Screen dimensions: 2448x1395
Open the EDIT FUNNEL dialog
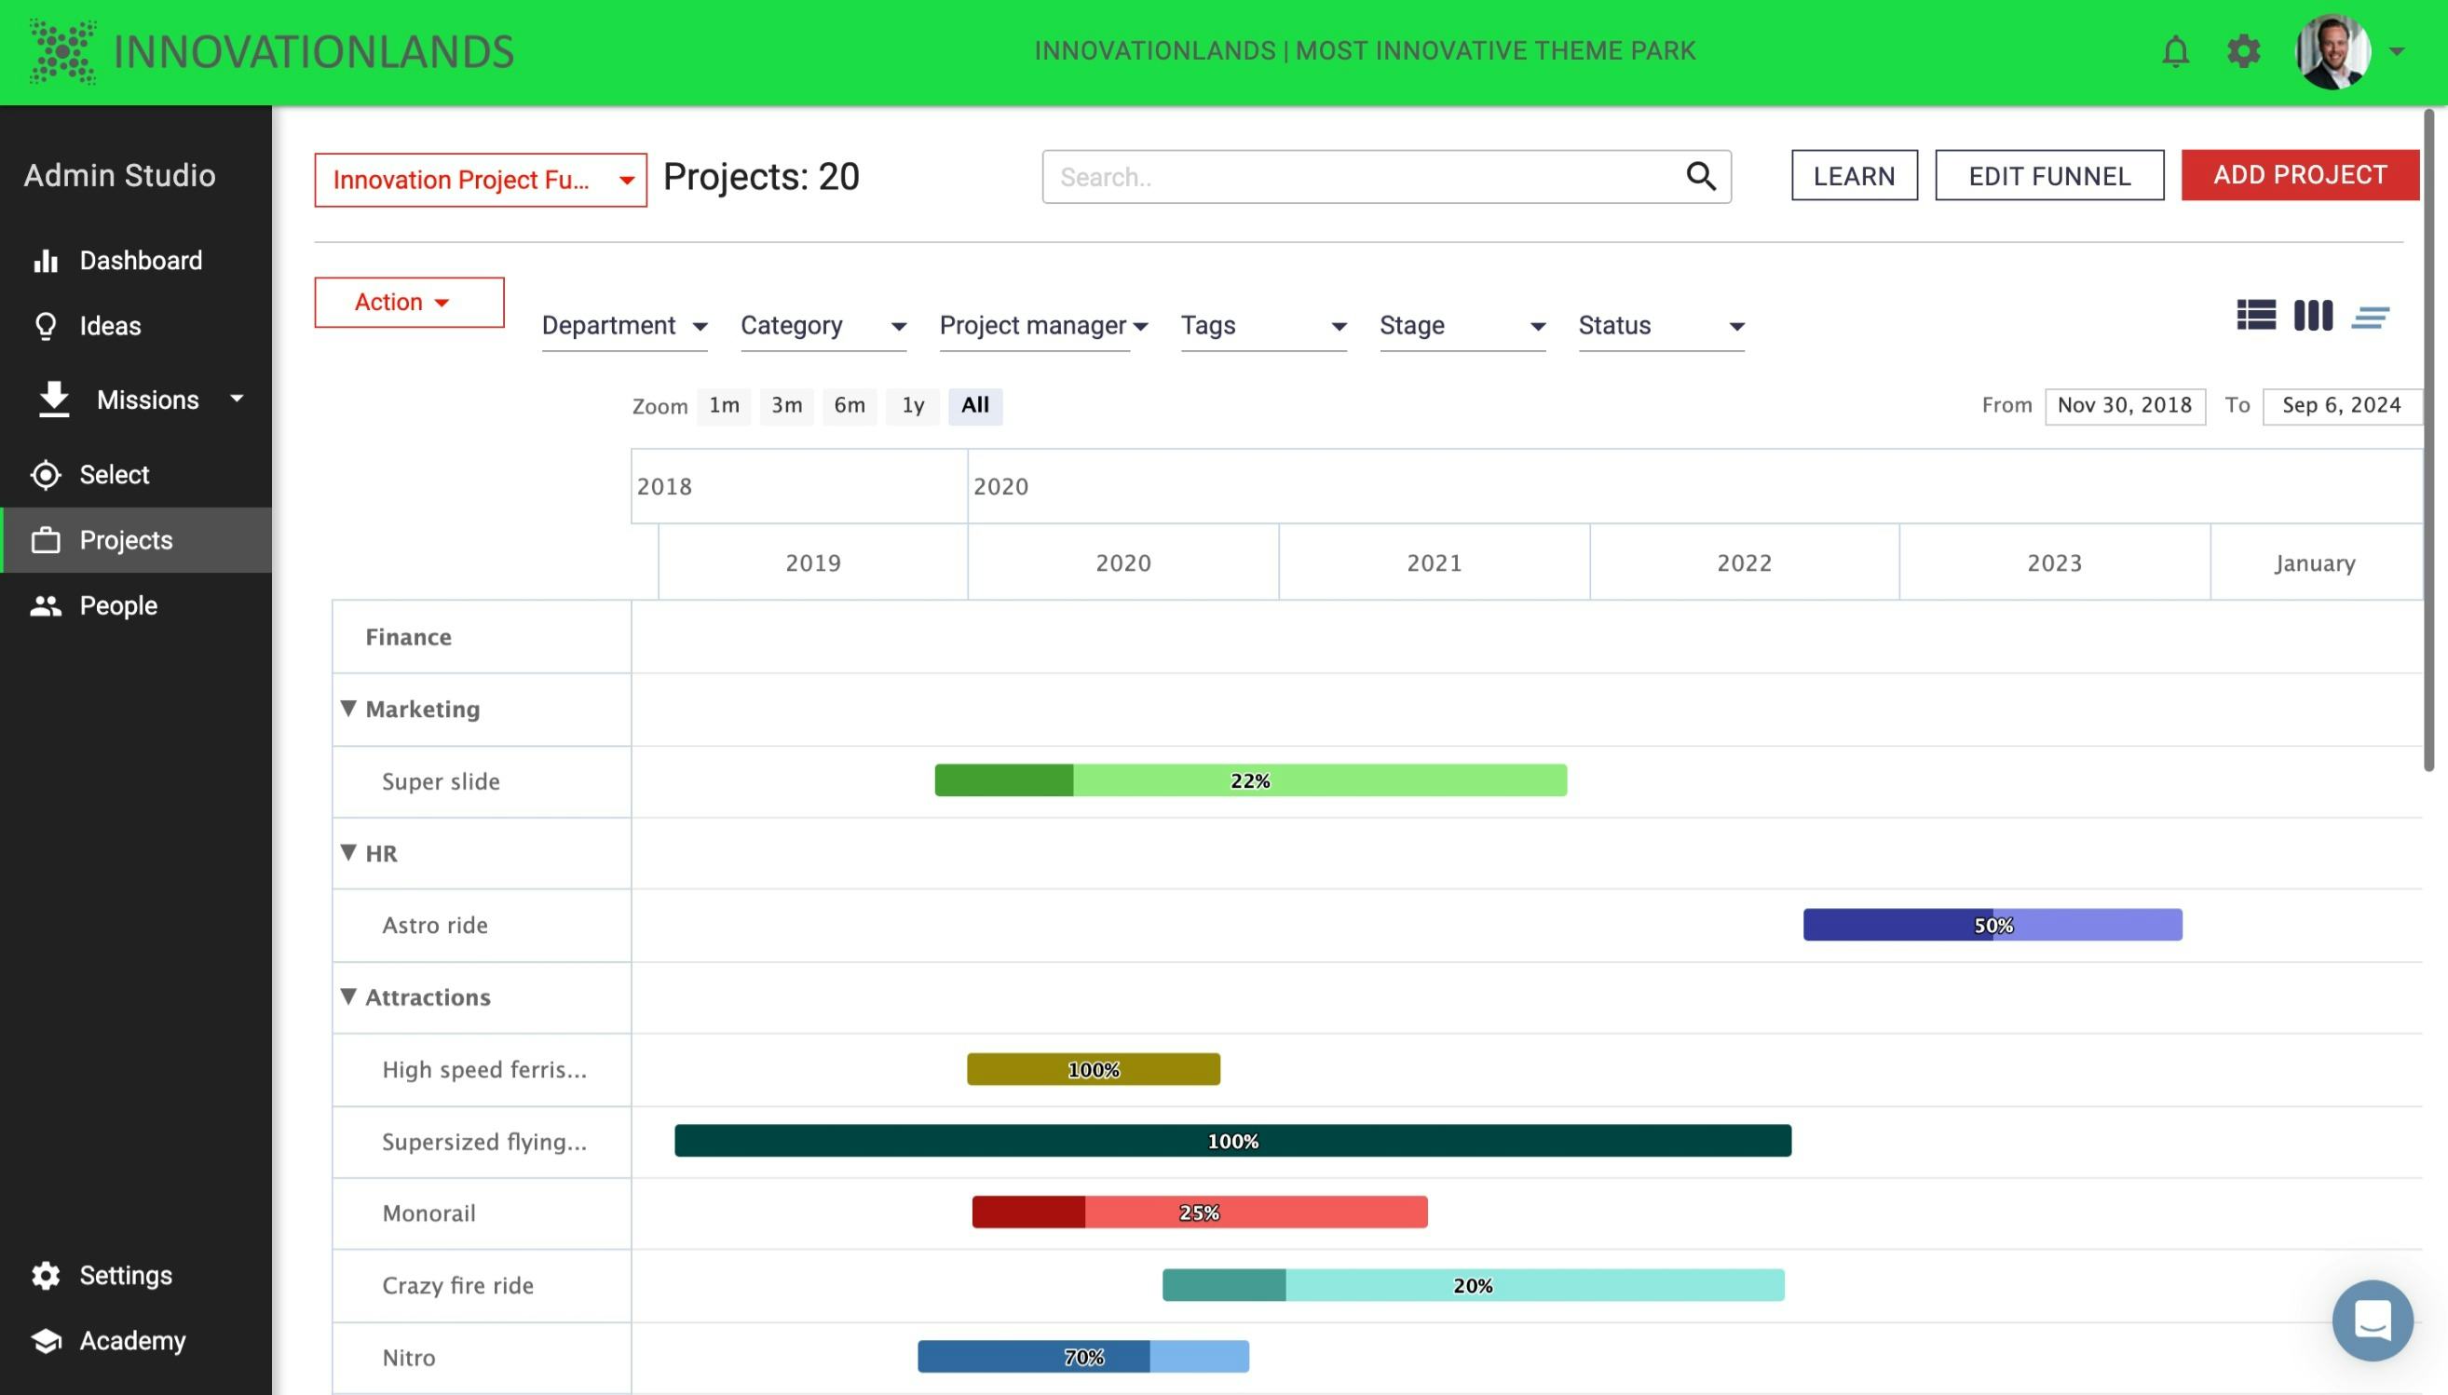pyautogui.click(x=2047, y=175)
